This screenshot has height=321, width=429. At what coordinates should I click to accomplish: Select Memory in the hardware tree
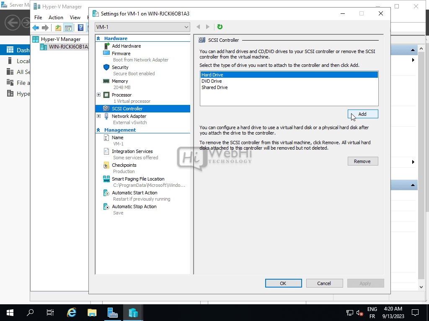pyautogui.click(x=119, y=81)
